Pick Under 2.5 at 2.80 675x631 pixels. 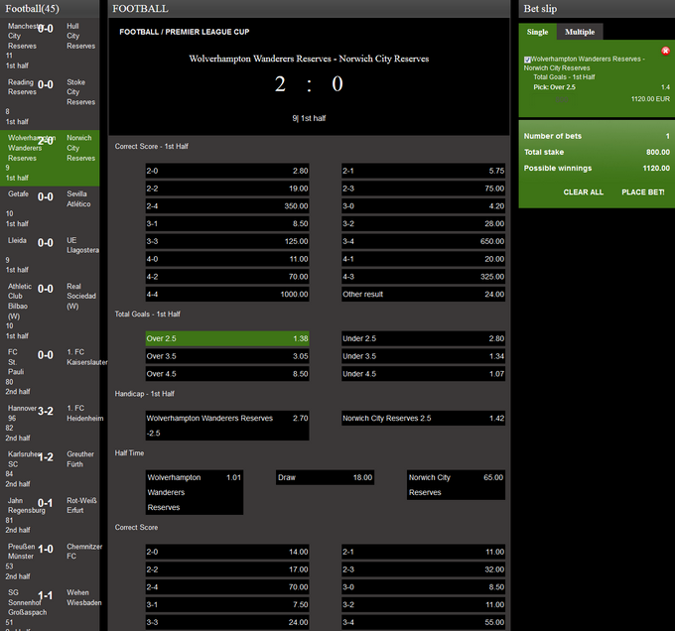(x=423, y=338)
